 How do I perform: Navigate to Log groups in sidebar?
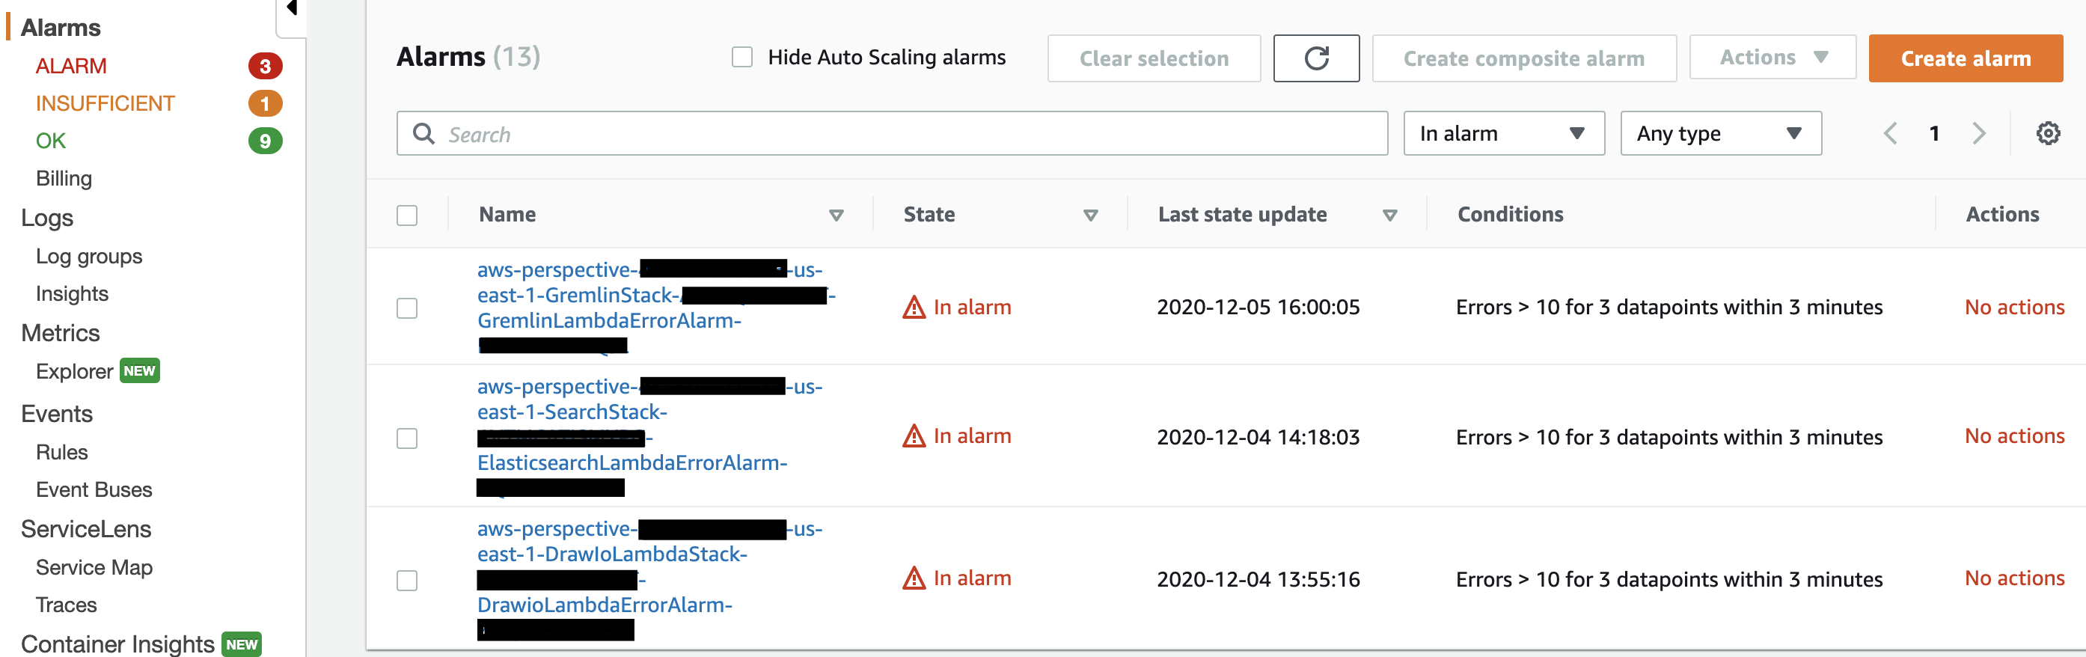89,257
